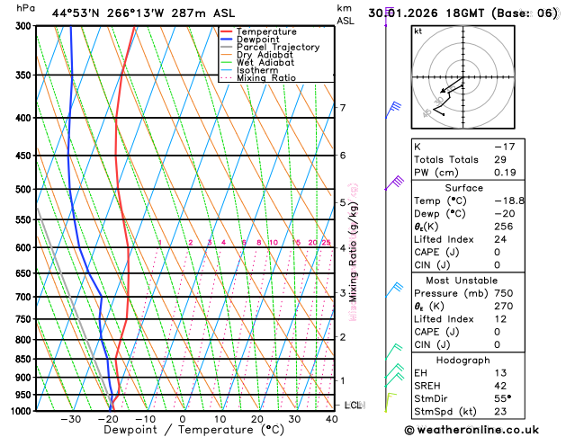The image size is (566, 437).
Task: Click the 4 km altitude label
Action: pyautogui.click(x=343, y=248)
